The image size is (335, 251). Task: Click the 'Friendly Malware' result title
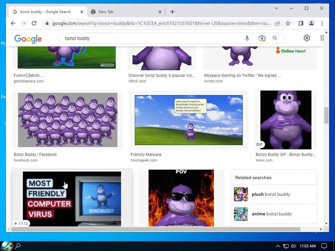(x=146, y=155)
